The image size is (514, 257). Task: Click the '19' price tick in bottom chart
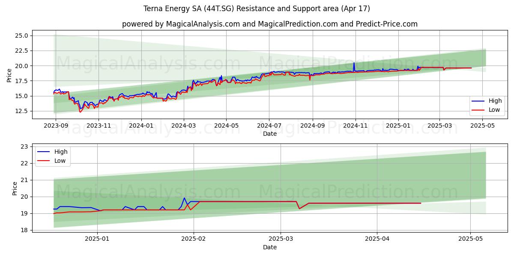(x=25, y=213)
